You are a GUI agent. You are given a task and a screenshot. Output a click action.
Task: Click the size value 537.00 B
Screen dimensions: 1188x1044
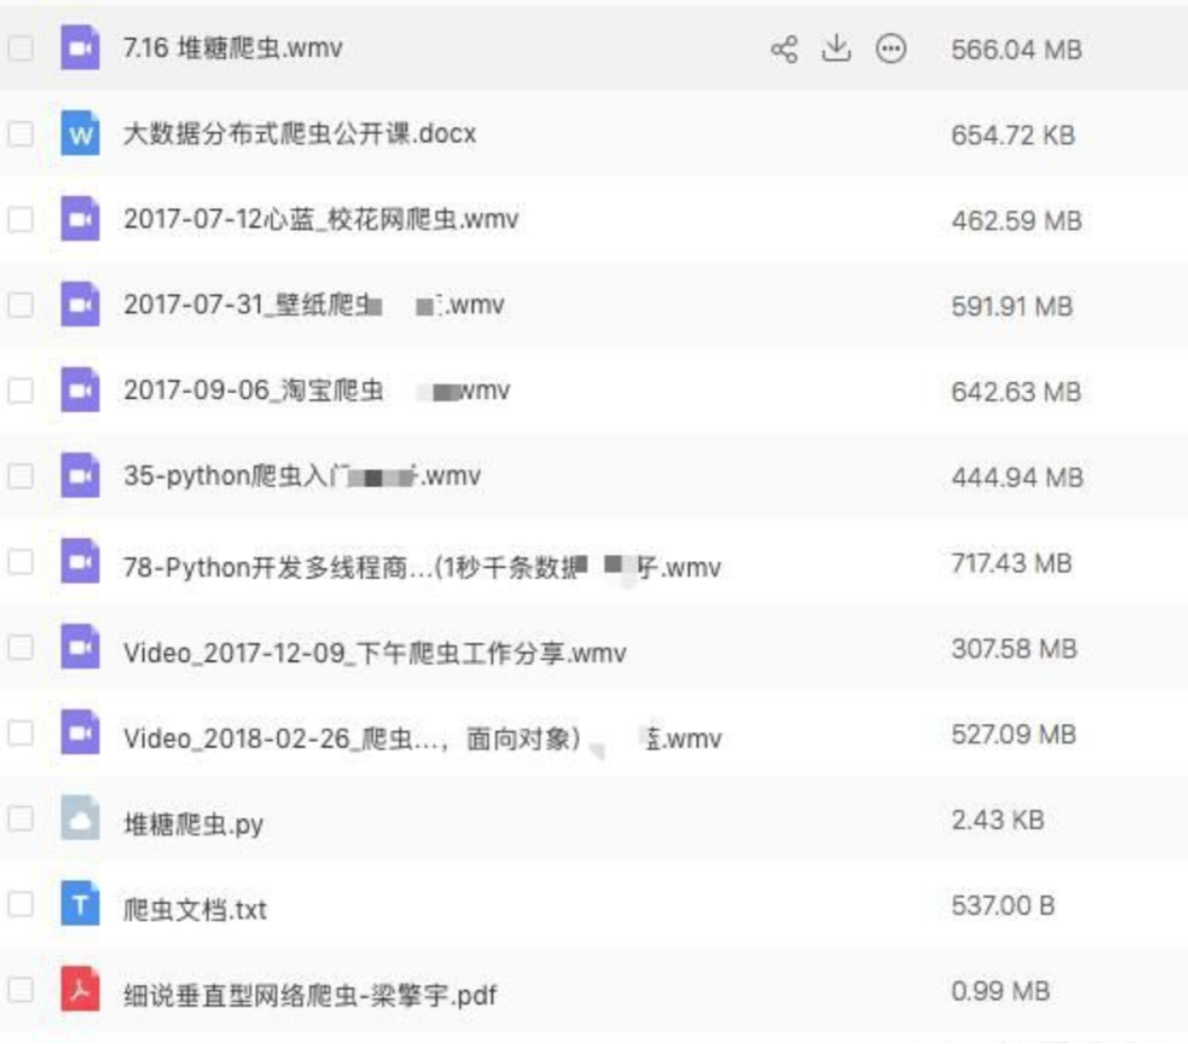coord(1003,906)
